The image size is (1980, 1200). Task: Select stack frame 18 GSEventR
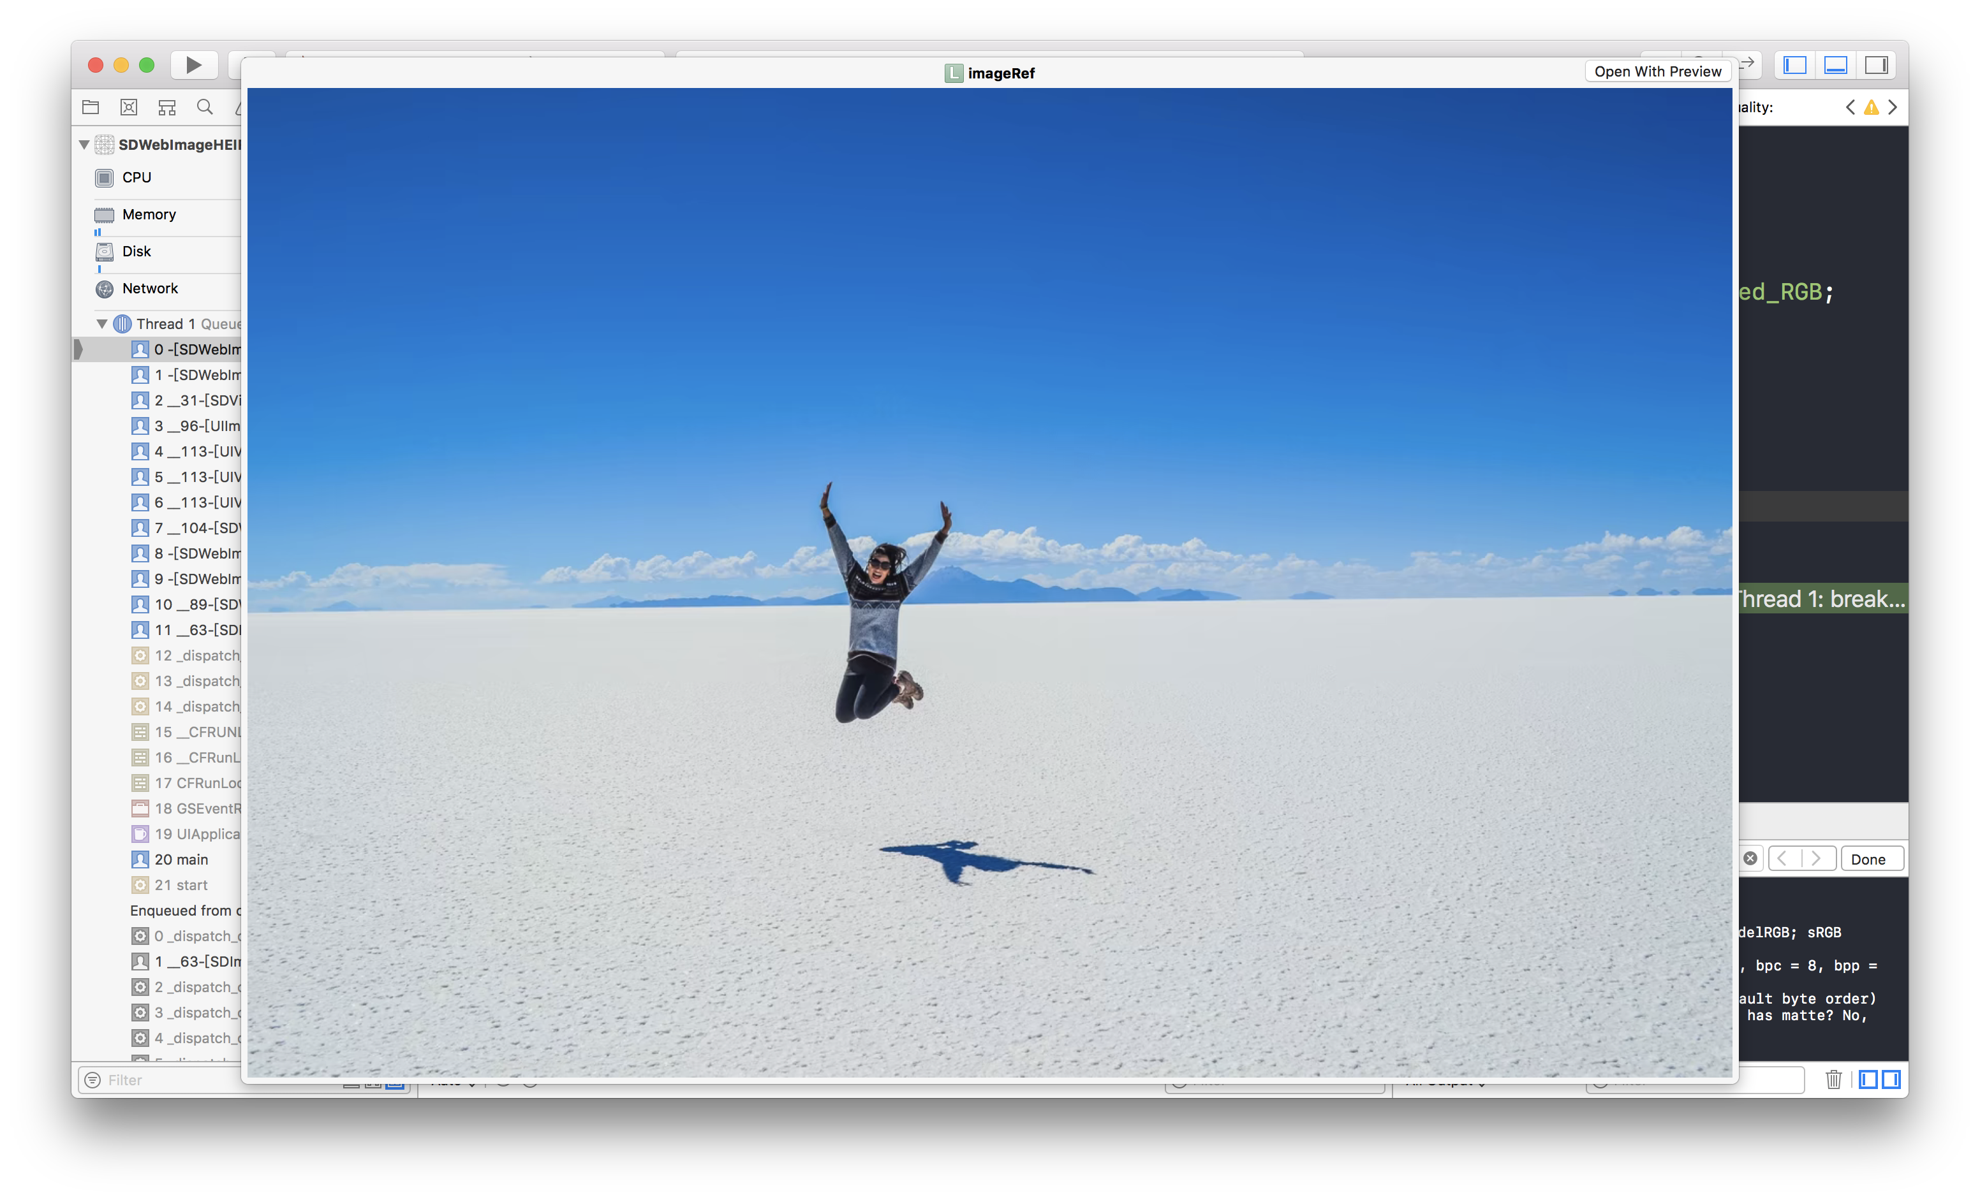[x=157, y=808]
